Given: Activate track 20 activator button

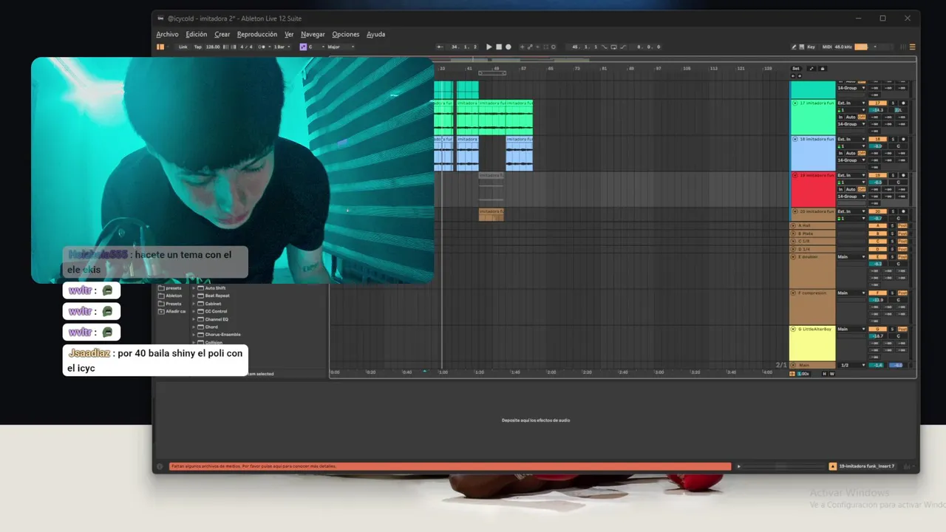Looking at the screenshot, I should 877,211.
